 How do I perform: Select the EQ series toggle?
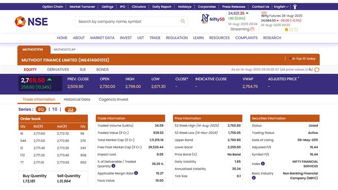pyautogui.click(x=41, y=109)
